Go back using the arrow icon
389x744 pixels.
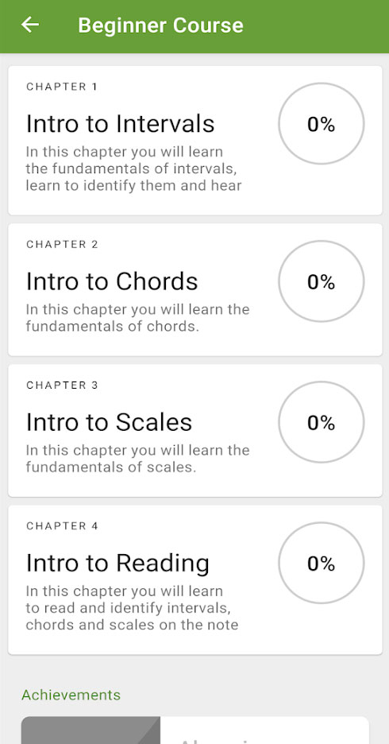(x=30, y=25)
